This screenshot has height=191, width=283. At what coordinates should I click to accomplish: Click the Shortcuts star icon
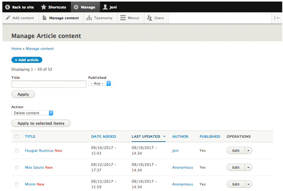coord(43,7)
